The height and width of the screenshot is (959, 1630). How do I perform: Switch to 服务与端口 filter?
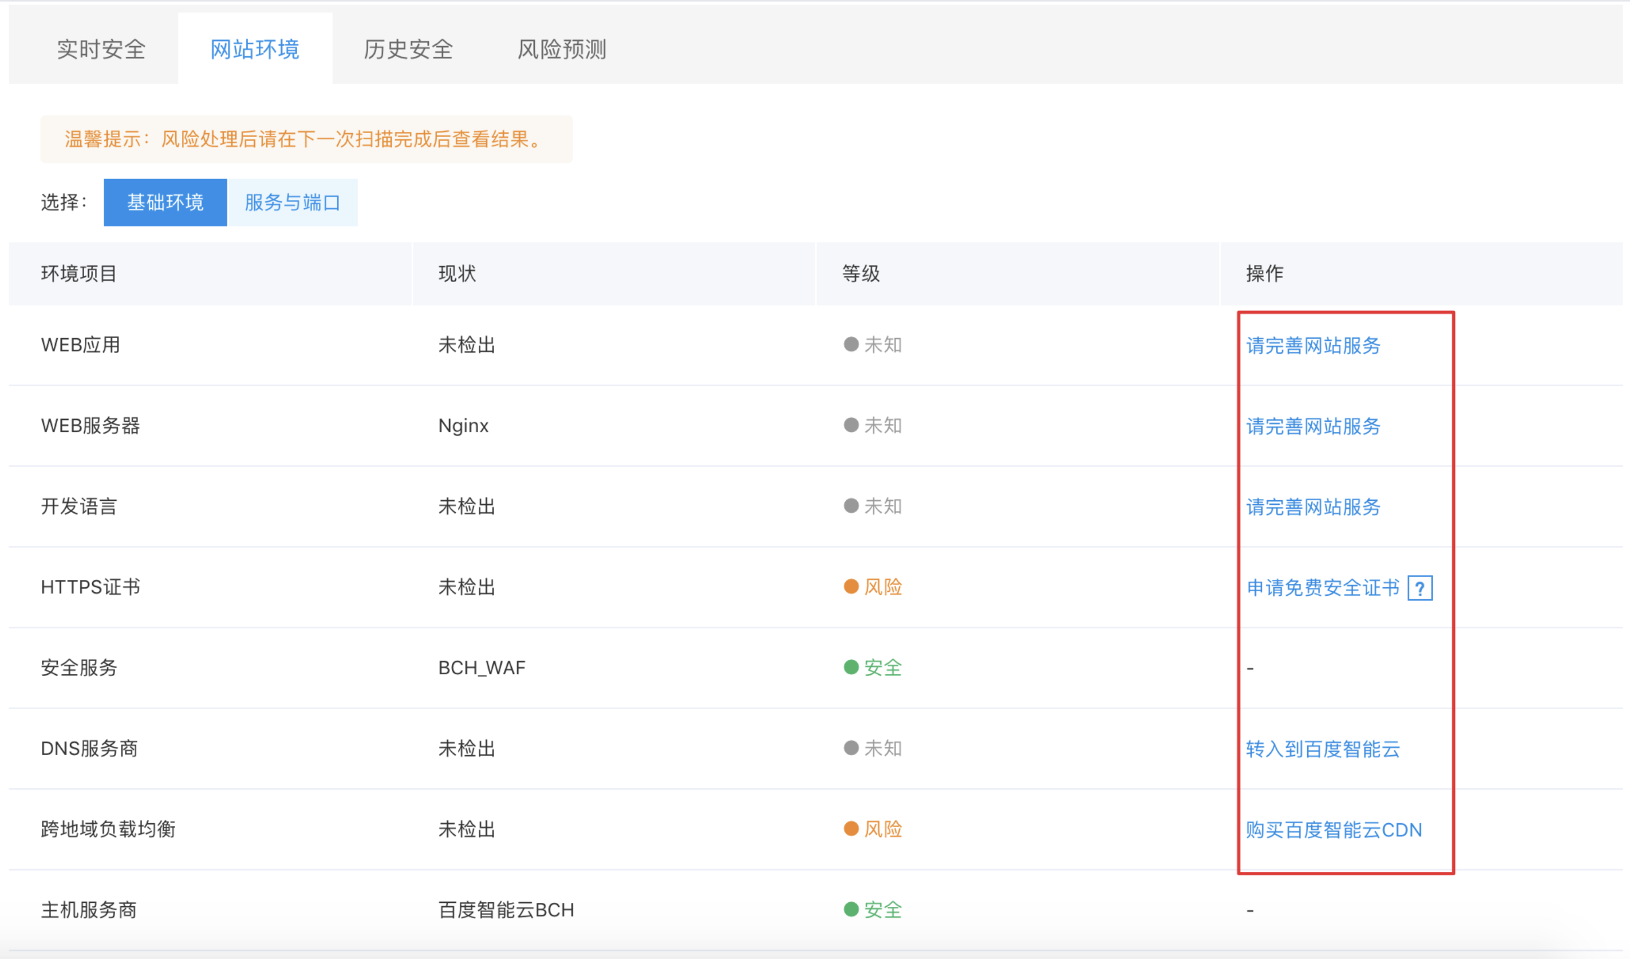[x=292, y=203]
